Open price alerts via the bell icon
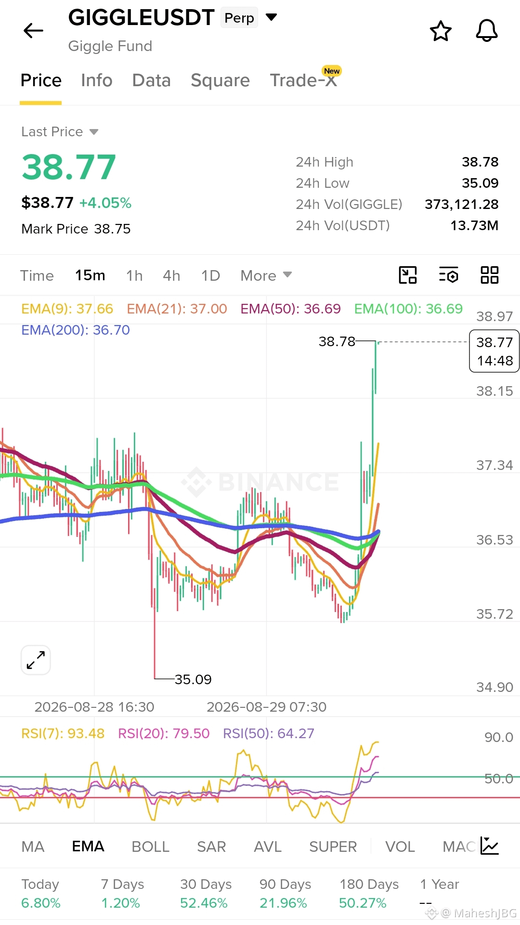Viewport: 520px width, 925px height. 487,31
